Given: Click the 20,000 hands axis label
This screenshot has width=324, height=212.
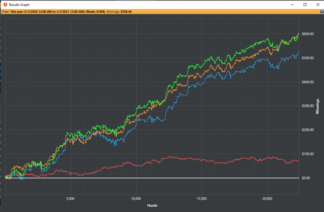Looking at the screenshot, I should pos(268,199).
